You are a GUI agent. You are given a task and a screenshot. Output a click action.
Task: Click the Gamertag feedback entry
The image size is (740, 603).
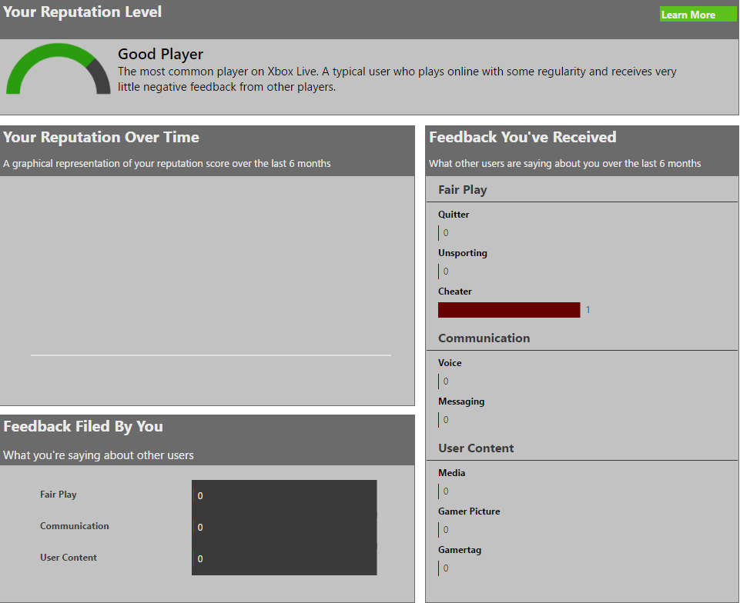pos(459,549)
